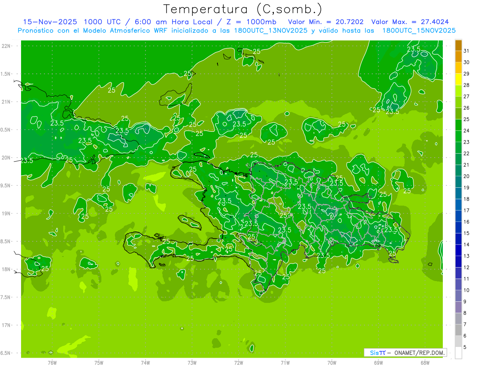
Task: Click the yellow swatch between 28 and 29
Action: pos(459,79)
